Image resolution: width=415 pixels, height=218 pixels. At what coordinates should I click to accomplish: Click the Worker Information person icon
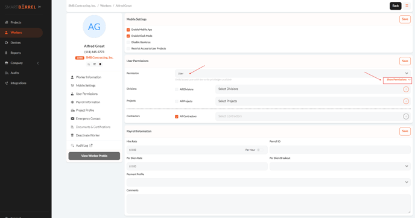tap(72, 77)
